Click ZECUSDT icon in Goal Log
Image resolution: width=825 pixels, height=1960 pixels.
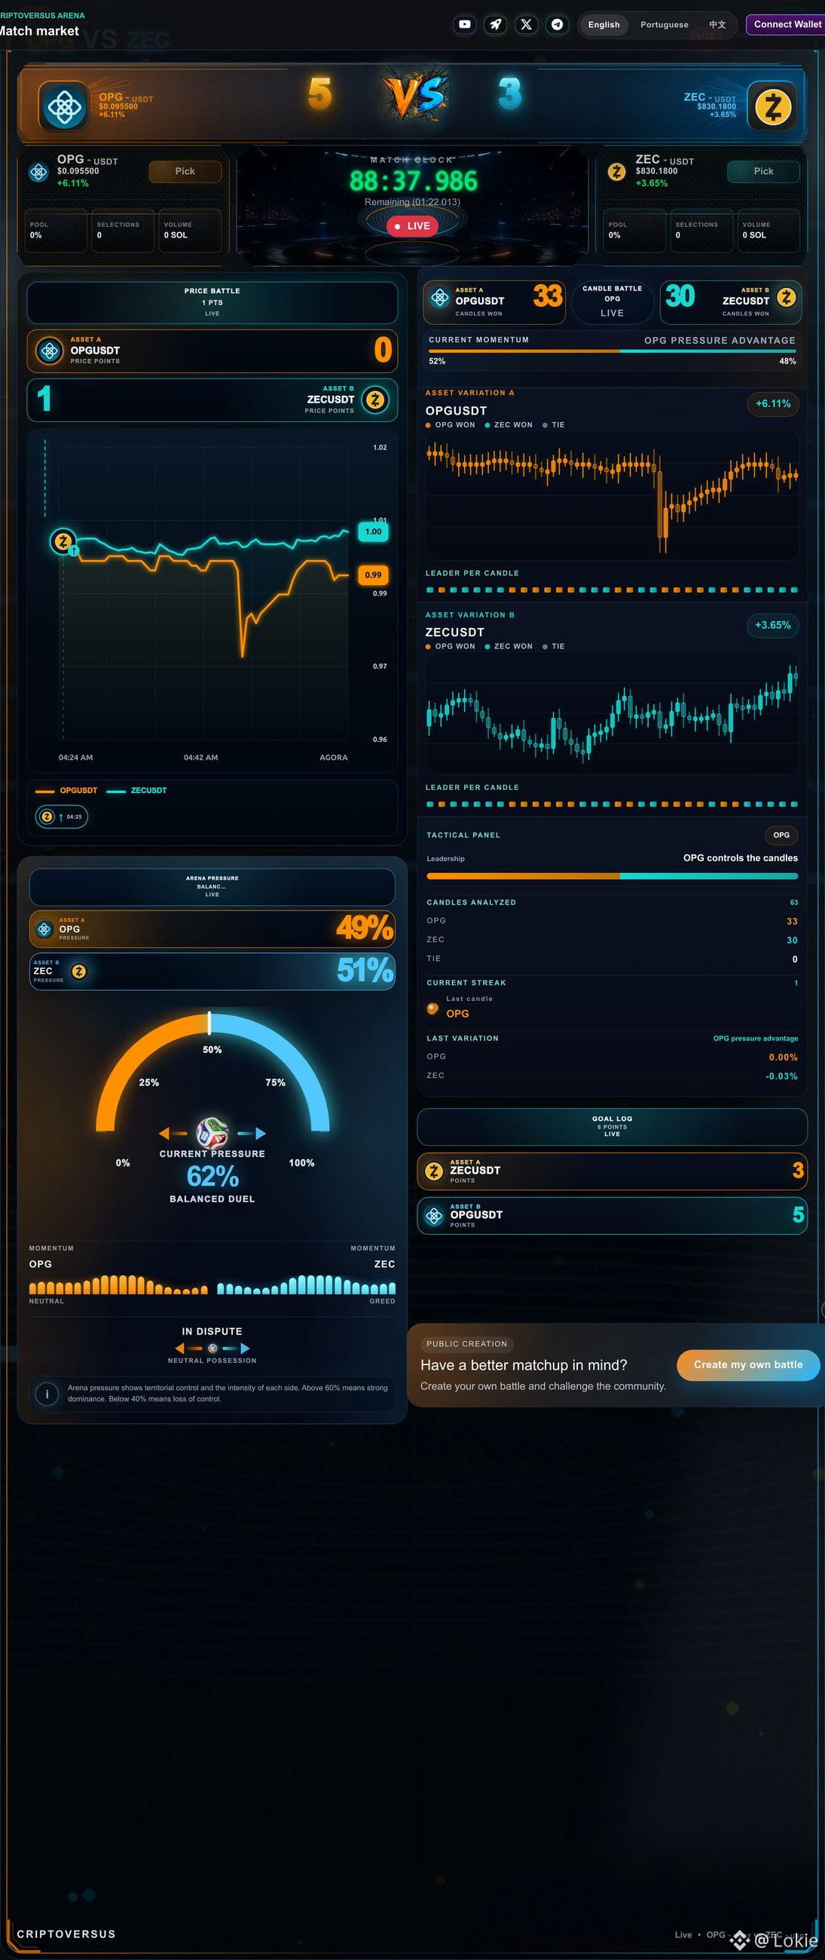434,1171
